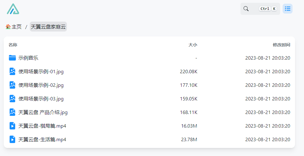
Task: Click image icon for 使用场景示例-01.jpg
Action: point(12,71)
